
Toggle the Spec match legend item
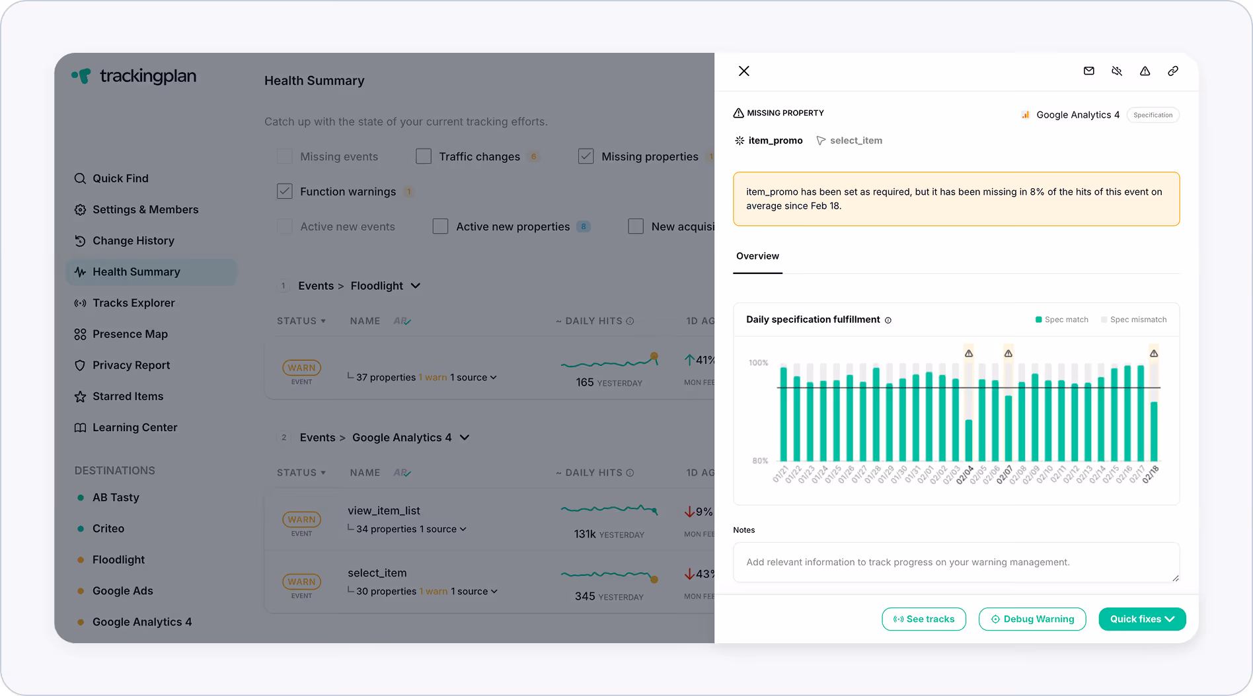click(1062, 320)
